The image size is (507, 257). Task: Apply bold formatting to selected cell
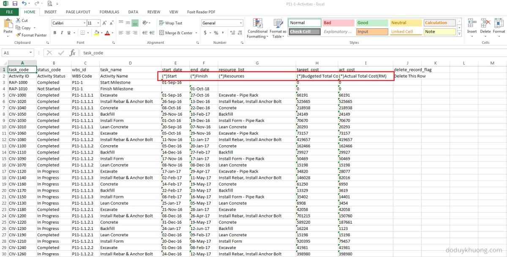[x=55, y=33]
